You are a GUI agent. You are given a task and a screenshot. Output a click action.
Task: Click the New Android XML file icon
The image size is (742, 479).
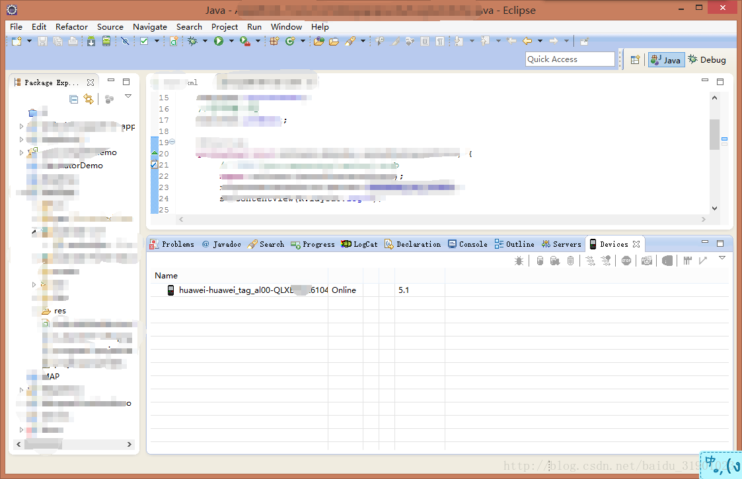[x=174, y=42]
